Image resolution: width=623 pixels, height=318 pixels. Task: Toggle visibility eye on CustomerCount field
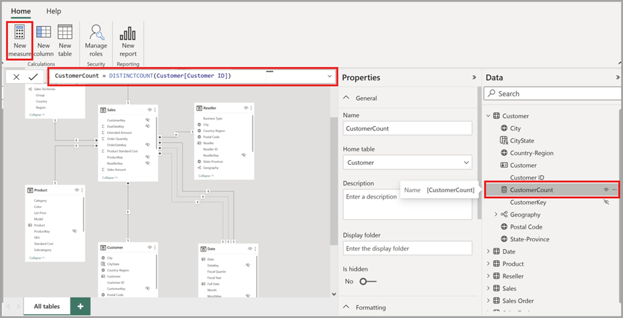tap(606, 190)
